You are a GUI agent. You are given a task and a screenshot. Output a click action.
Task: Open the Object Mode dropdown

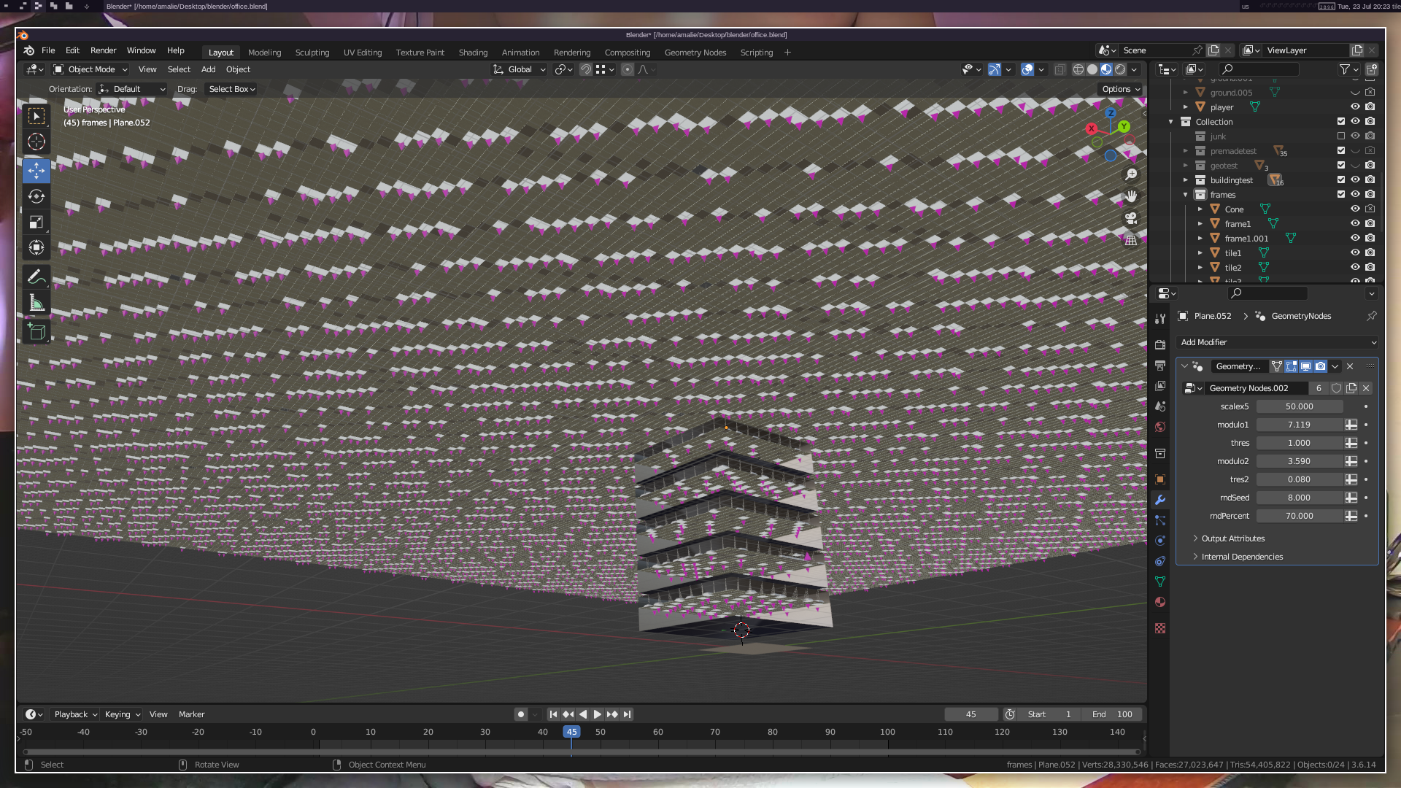tap(91, 69)
